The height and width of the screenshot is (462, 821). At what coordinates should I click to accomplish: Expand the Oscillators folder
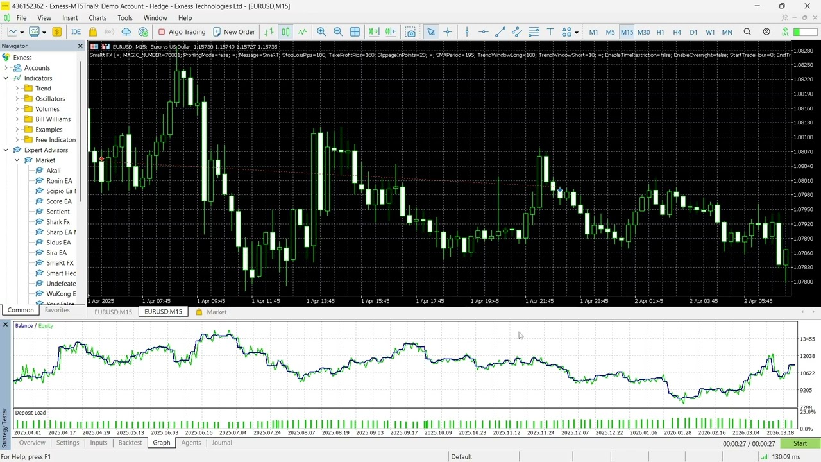click(17, 99)
